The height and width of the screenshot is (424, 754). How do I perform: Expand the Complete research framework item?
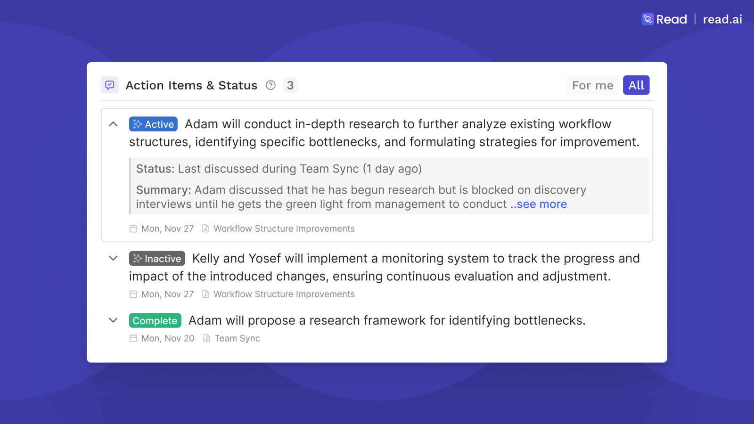(113, 320)
